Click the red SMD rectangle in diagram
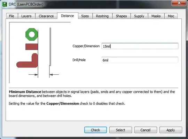 [32, 47]
